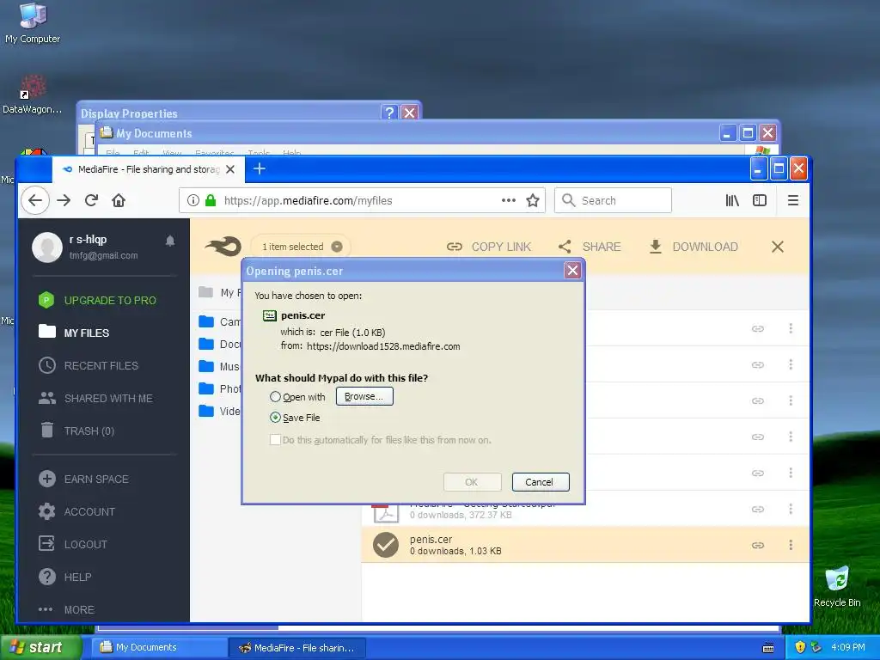Open the browser home page icon

point(119,200)
